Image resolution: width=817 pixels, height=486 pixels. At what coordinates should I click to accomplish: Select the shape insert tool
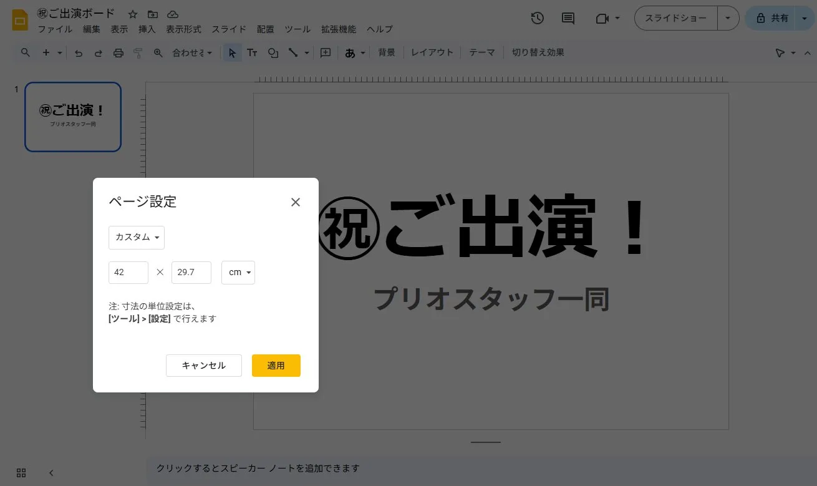[273, 53]
